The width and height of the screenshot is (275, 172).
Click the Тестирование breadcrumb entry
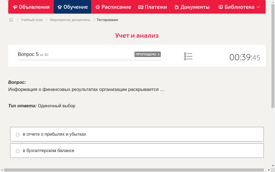pos(107,20)
